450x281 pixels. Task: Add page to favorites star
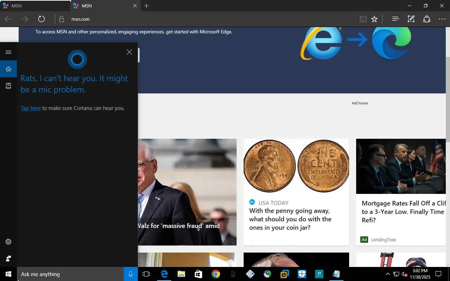374,19
